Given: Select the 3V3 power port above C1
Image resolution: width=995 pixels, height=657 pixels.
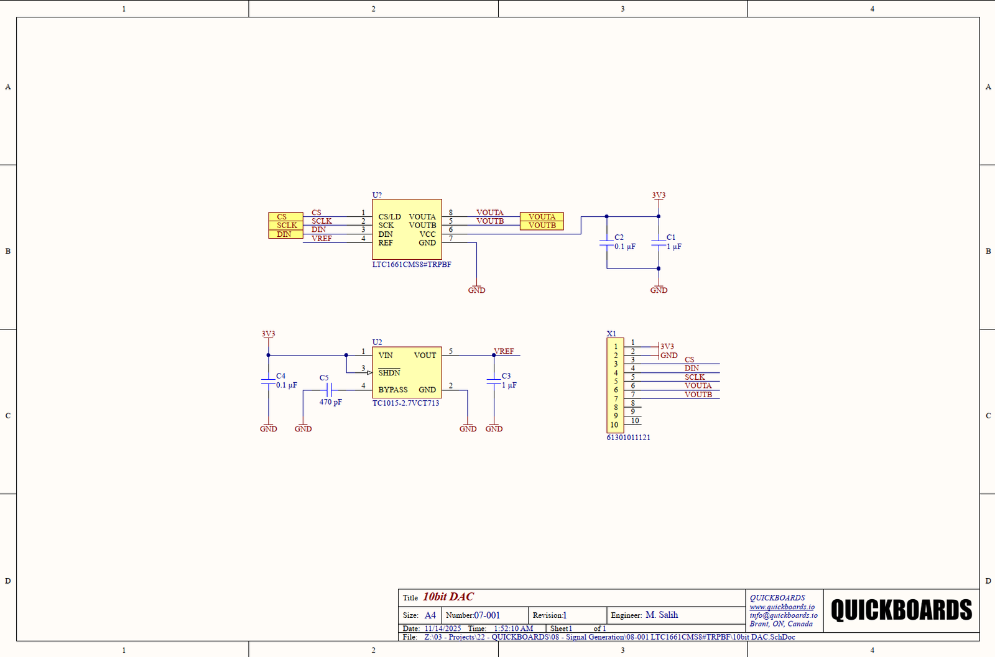Looking at the screenshot, I should (x=659, y=196).
